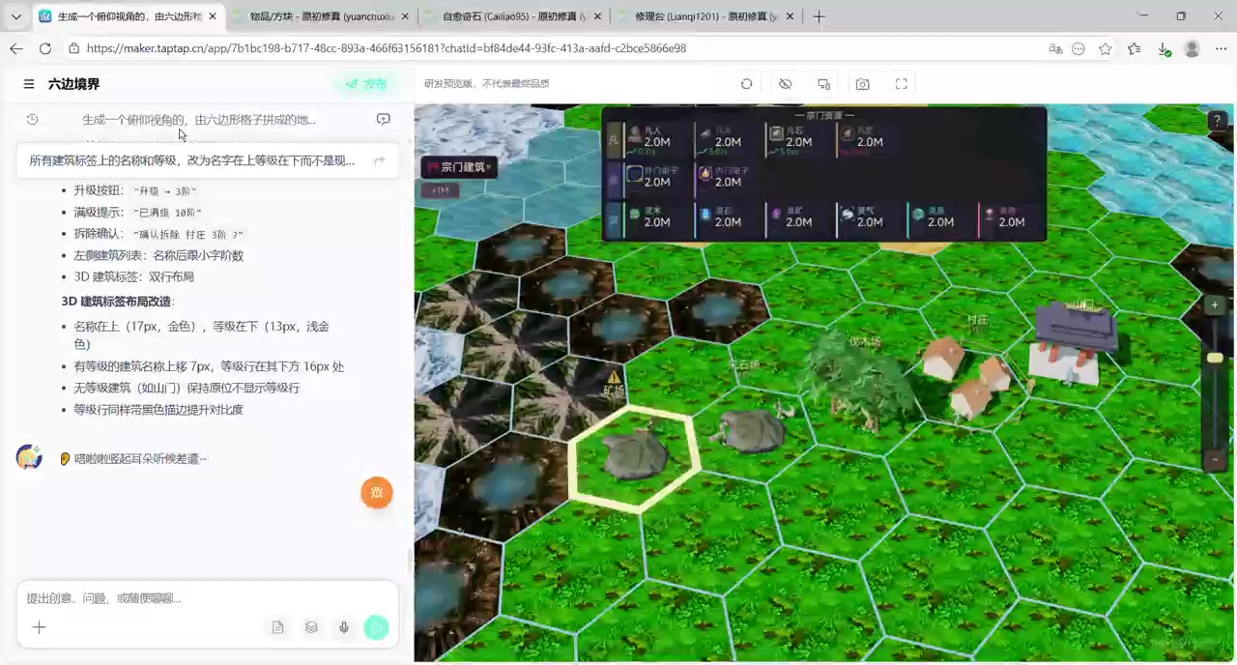Click the document icon in the chat input

click(278, 627)
